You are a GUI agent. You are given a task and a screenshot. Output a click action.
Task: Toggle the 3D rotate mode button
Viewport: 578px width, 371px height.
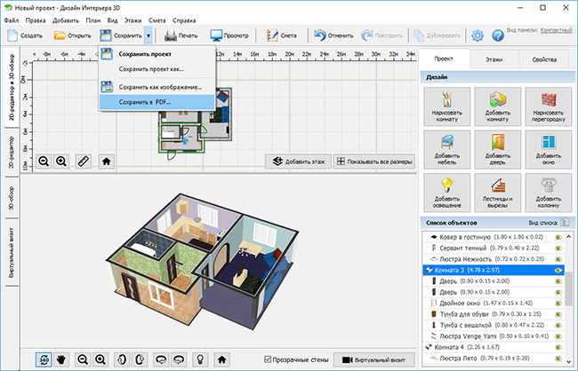(44, 359)
